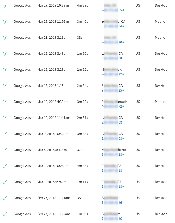Click the Google Ads source on the Mar 8 row
The image size is (175, 223).
[22, 150]
